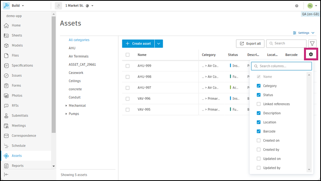Select Assets module in sidebar
This screenshot has width=321, height=181.
point(26,156)
